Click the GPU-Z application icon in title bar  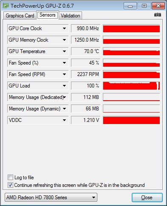6,6
